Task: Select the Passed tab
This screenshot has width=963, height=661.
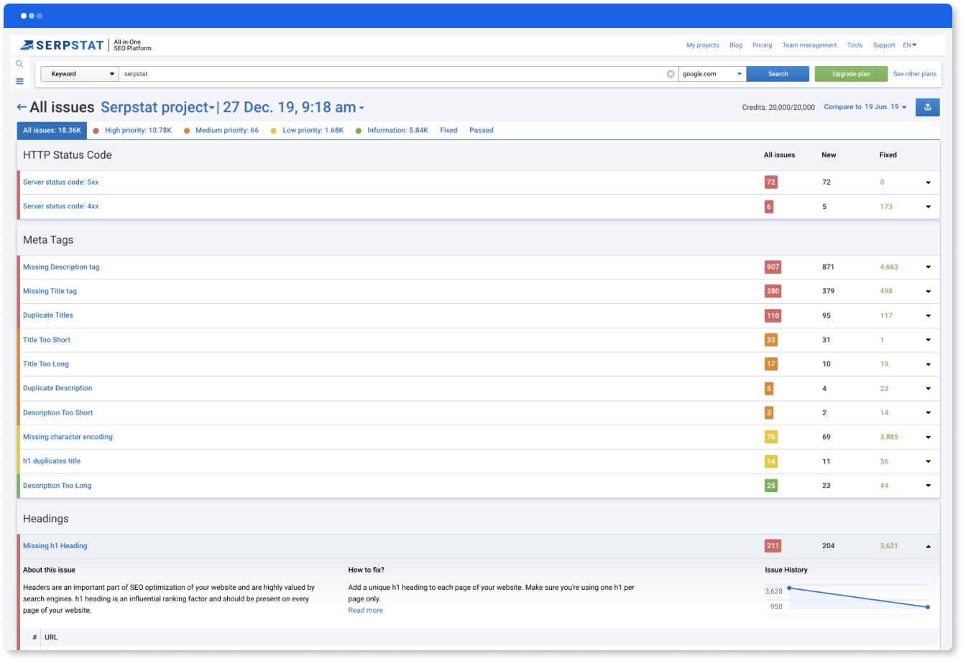Action: pos(481,131)
